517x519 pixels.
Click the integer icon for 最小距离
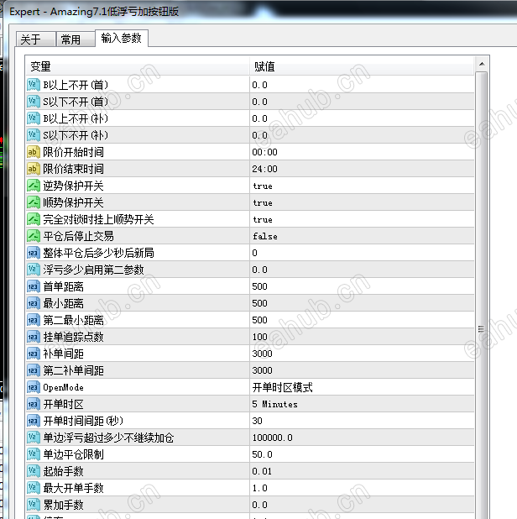pyautogui.click(x=33, y=303)
